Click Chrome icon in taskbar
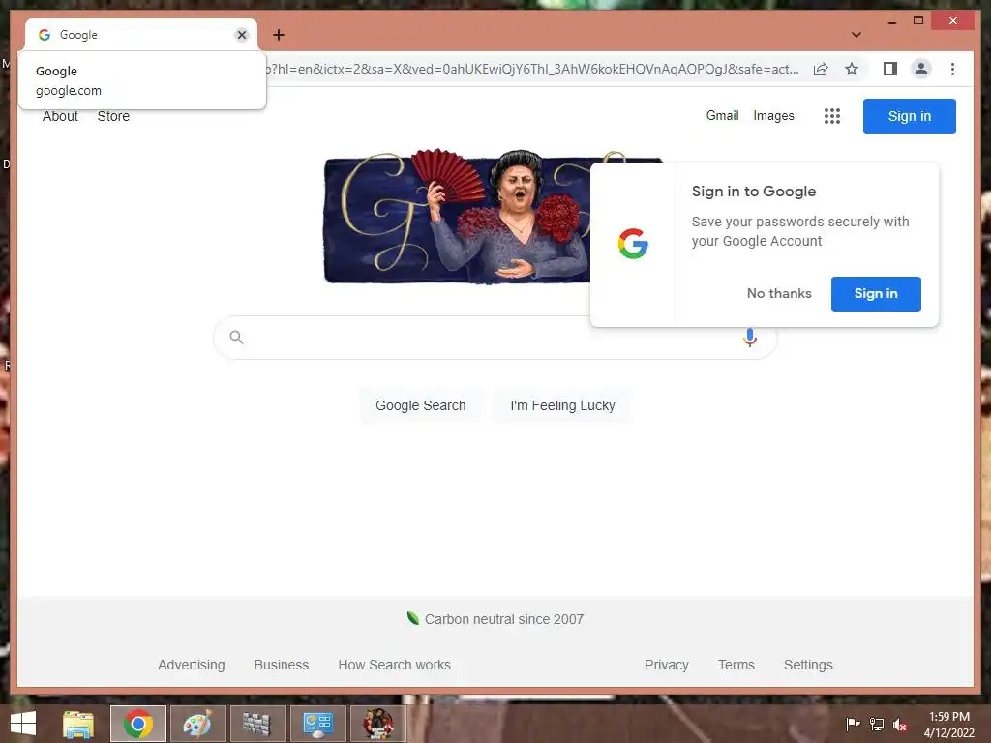The width and height of the screenshot is (991, 743). click(x=137, y=724)
